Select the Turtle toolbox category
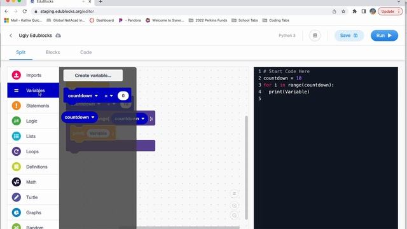Screen dimensions: 407x229 pyautogui.click(x=33, y=197)
